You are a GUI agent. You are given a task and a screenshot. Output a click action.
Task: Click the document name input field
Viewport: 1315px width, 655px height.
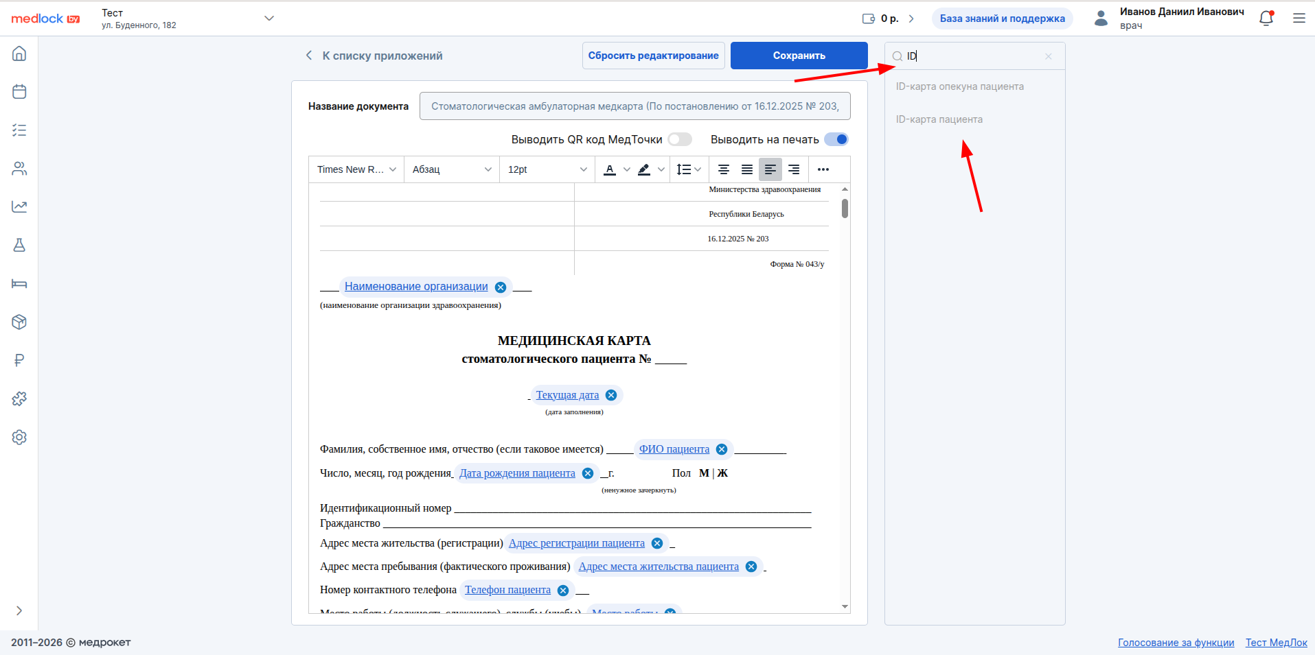[634, 106]
